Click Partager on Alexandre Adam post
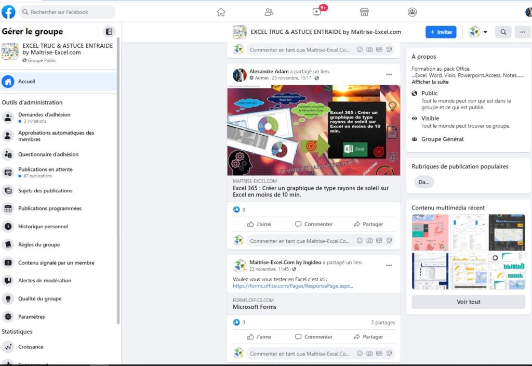Image resolution: width=532 pixels, height=366 pixels. point(368,224)
